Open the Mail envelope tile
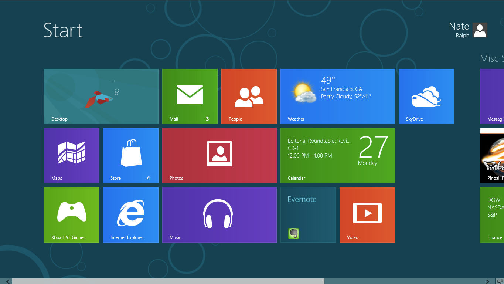Image resolution: width=504 pixels, height=284 pixels. 190,97
